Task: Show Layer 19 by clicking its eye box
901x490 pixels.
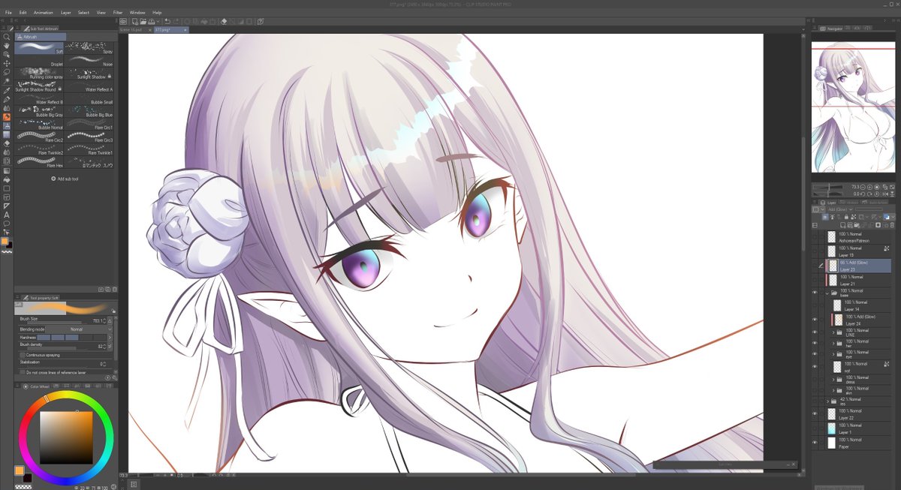Action: pyautogui.click(x=815, y=251)
